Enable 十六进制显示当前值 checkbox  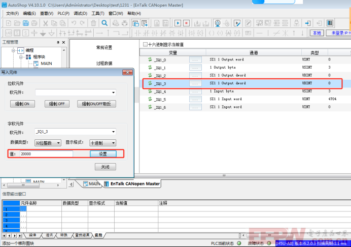coord(145,44)
